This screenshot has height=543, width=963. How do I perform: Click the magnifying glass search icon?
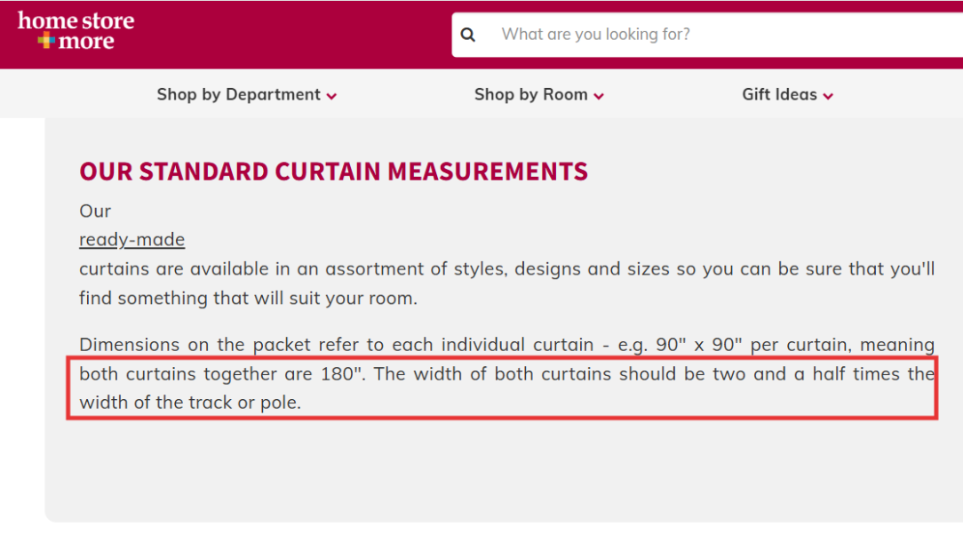click(468, 35)
